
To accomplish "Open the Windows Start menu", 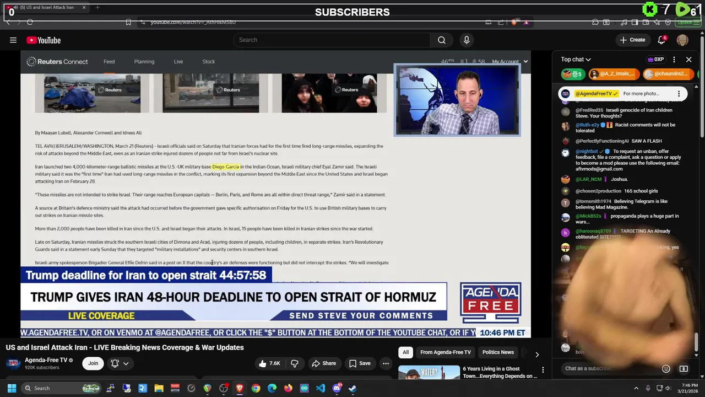I will point(12,388).
